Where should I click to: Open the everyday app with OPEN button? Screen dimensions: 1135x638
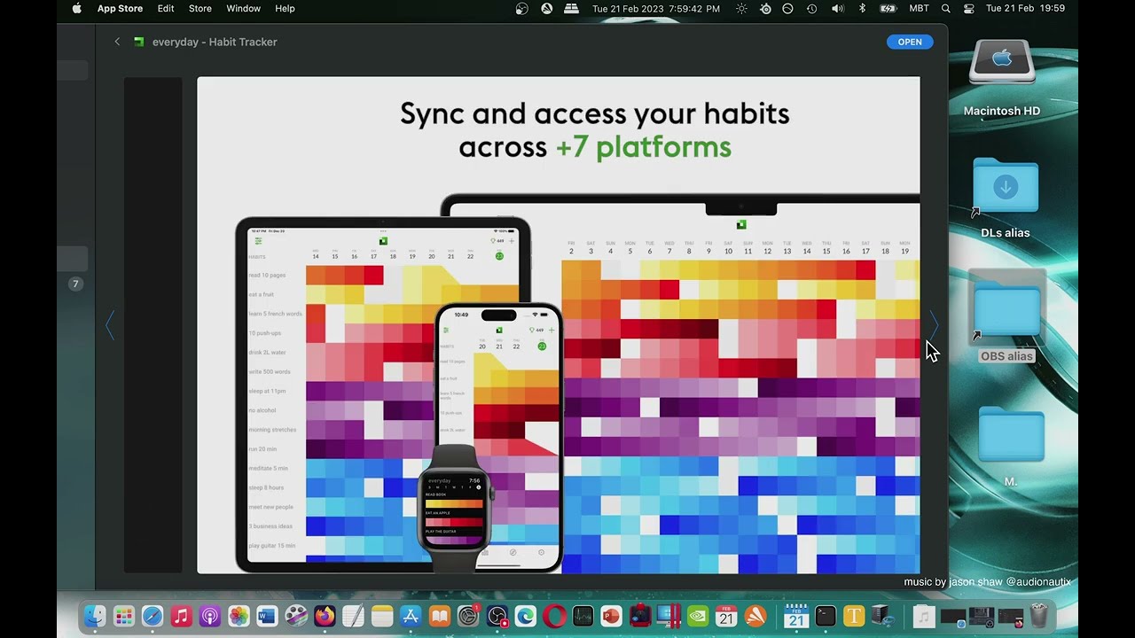(910, 42)
